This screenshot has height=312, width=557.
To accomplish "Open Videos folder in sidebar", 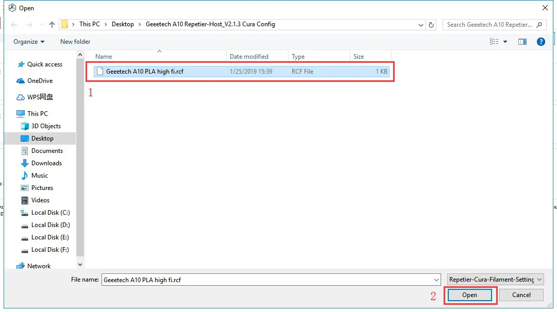I will point(35,200).
